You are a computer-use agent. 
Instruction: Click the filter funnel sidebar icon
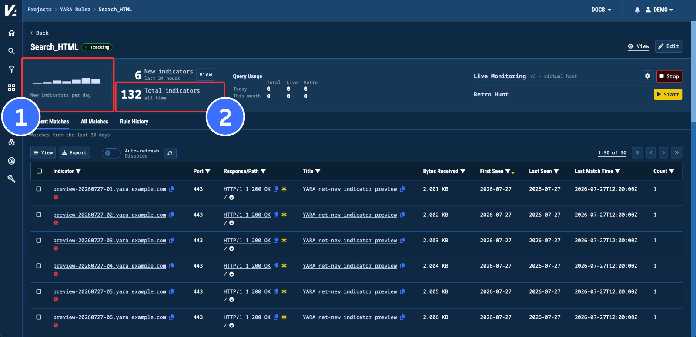11,69
